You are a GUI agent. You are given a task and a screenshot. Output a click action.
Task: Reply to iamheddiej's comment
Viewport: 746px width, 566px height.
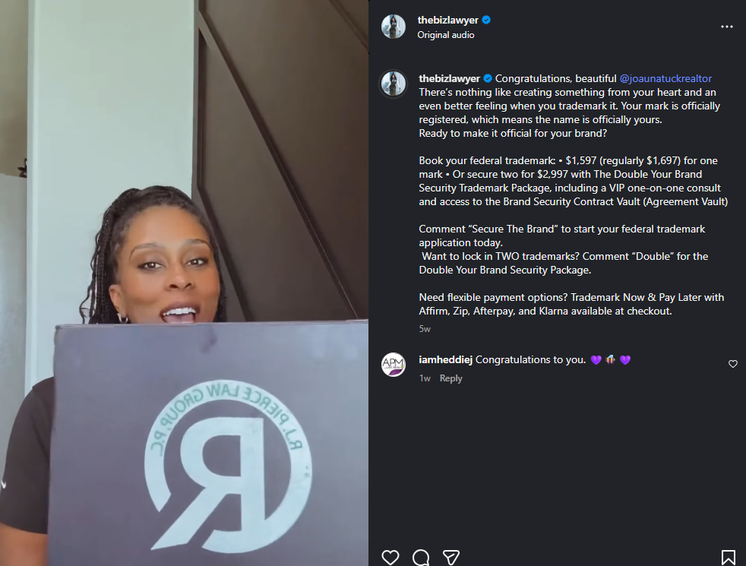(x=450, y=378)
